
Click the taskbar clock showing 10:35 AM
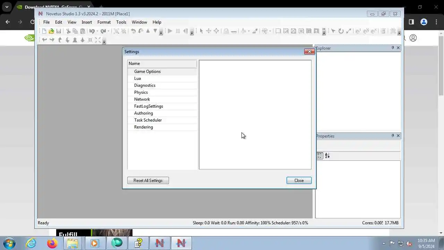coord(426,243)
